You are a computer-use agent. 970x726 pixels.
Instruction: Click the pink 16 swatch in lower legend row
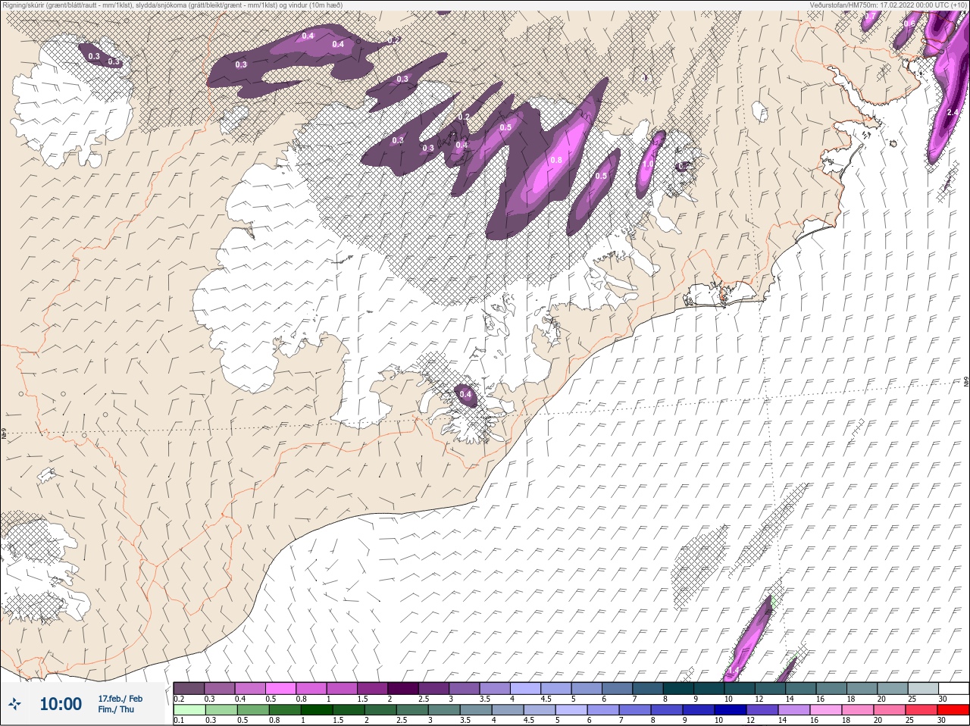click(x=825, y=710)
